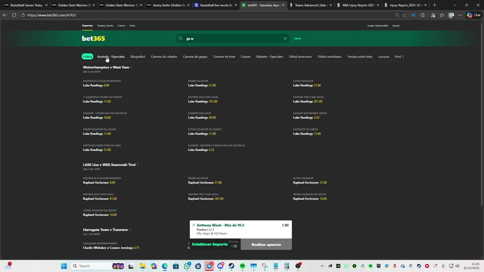The image size is (484, 272).
Task: Open Spotify from the taskbar
Action: click(242, 266)
